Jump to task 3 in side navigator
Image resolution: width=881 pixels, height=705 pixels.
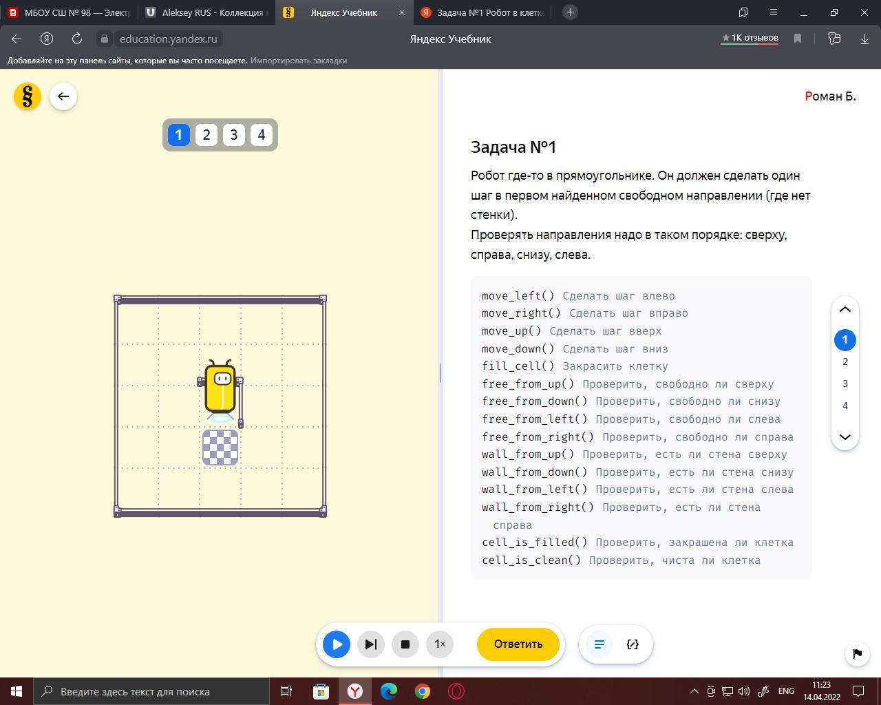[x=845, y=383]
